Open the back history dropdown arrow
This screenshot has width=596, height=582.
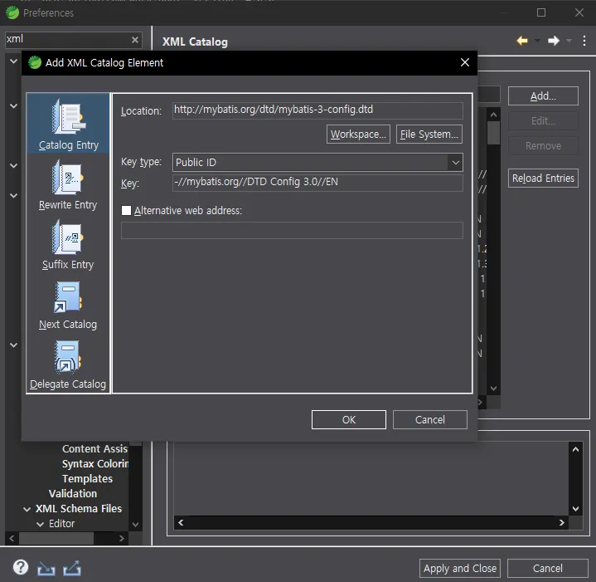[537, 41]
